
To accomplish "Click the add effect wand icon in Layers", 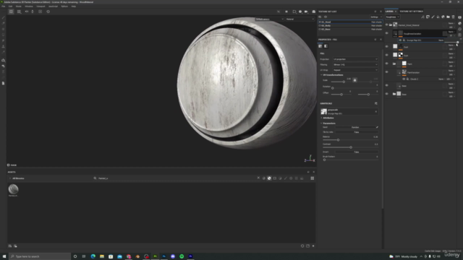I will point(422,17).
